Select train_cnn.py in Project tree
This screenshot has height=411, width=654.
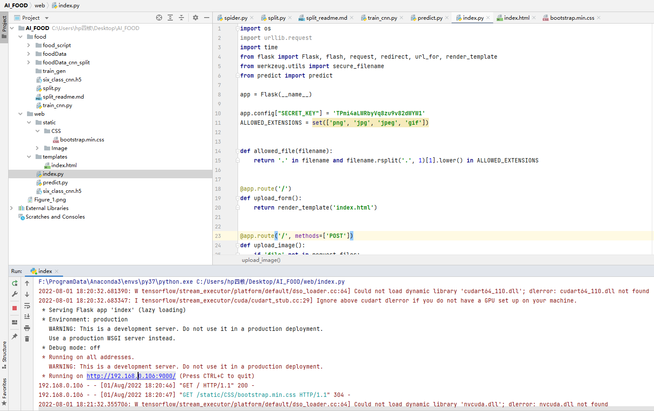57,105
